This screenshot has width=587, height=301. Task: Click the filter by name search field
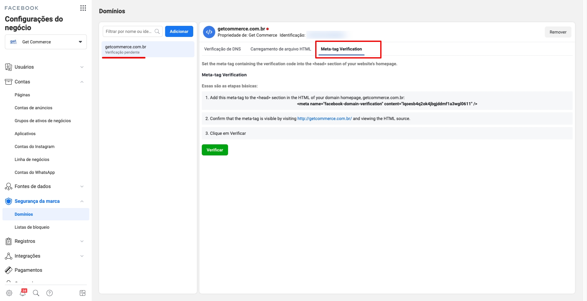pos(129,31)
